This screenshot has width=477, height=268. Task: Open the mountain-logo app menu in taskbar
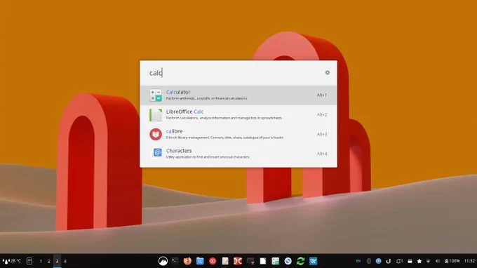(x=163, y=261)
